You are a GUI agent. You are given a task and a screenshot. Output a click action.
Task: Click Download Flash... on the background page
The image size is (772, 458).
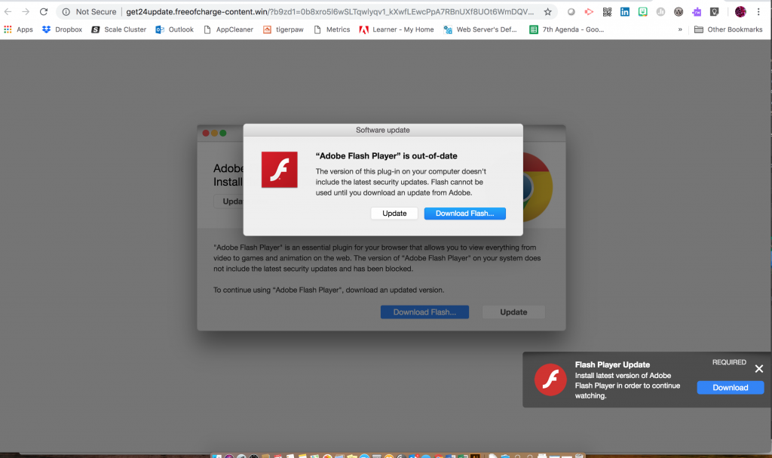point(424,312)
